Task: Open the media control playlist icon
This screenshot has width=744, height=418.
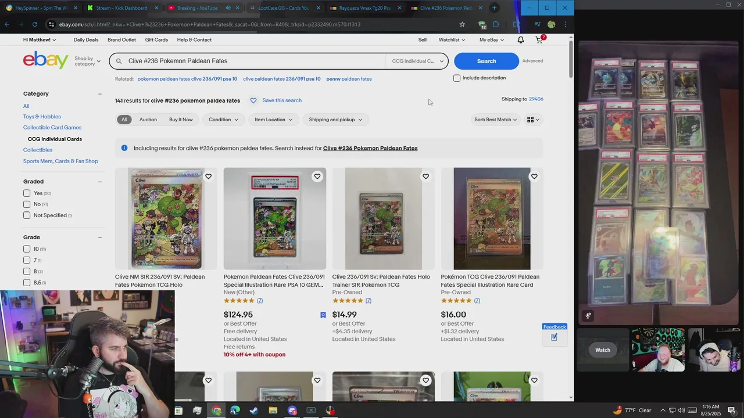Action: pos(537,24)
